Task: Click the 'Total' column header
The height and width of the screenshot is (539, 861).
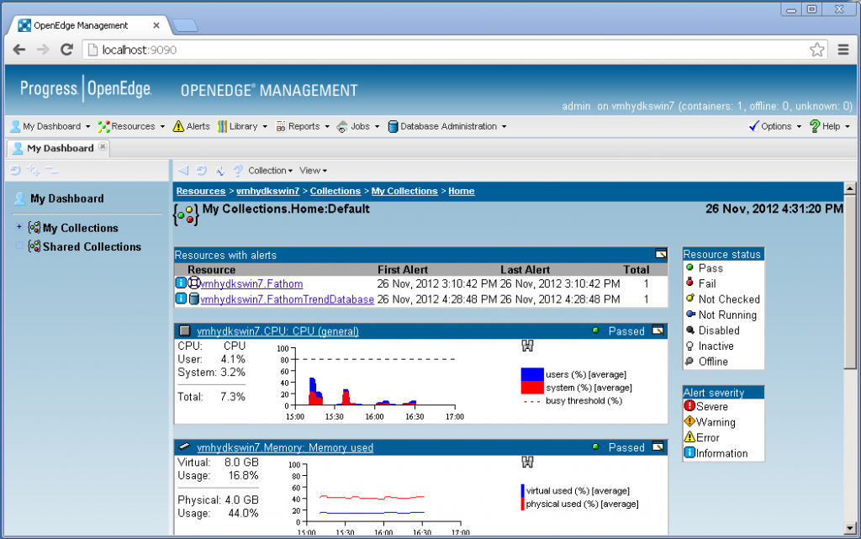Action: (x=637, y=269)
